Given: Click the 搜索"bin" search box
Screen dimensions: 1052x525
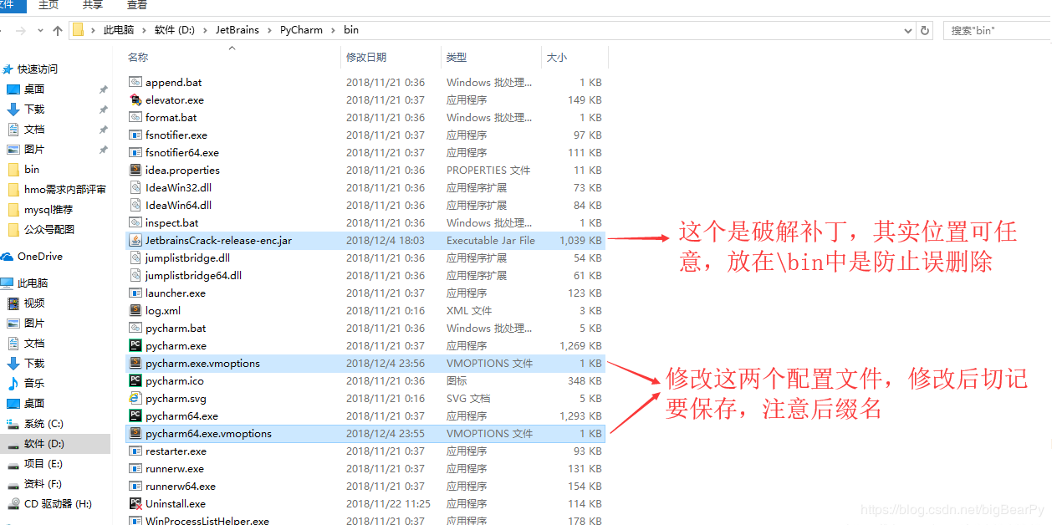Looking at the screenshot, I should point(997,30).
